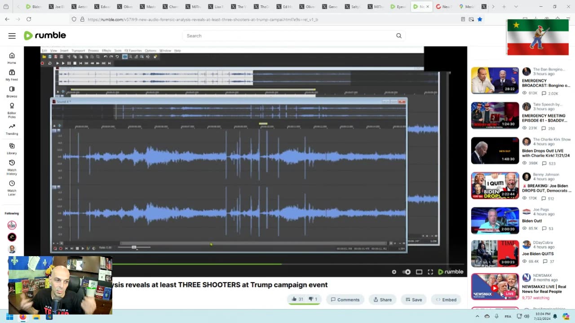Click browser back arrow
The image size is (575, 323).
click(x=7, y=19)
